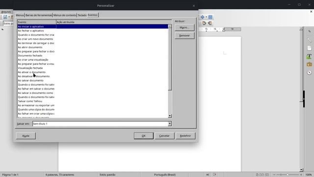Open the New document dropdown arrow
Screen dimensions: 314x177
click(9, 17)
